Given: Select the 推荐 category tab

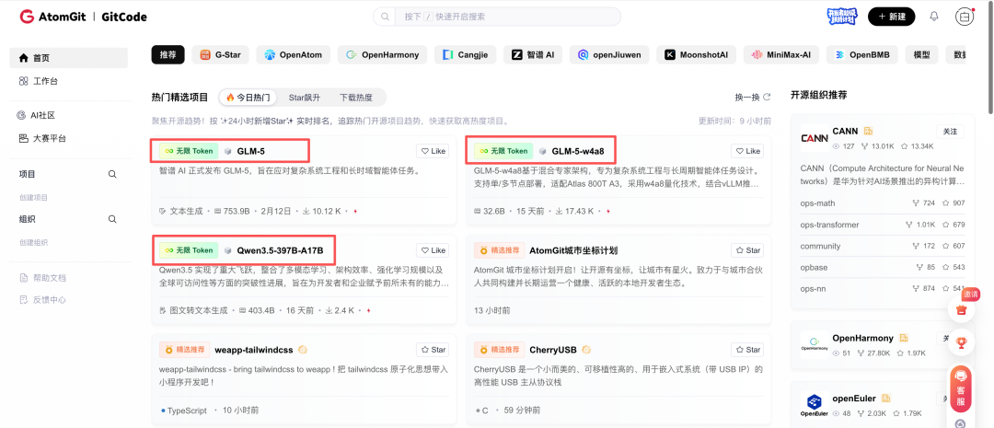Looking at the screenshot, I should click(x=168, y=54).
